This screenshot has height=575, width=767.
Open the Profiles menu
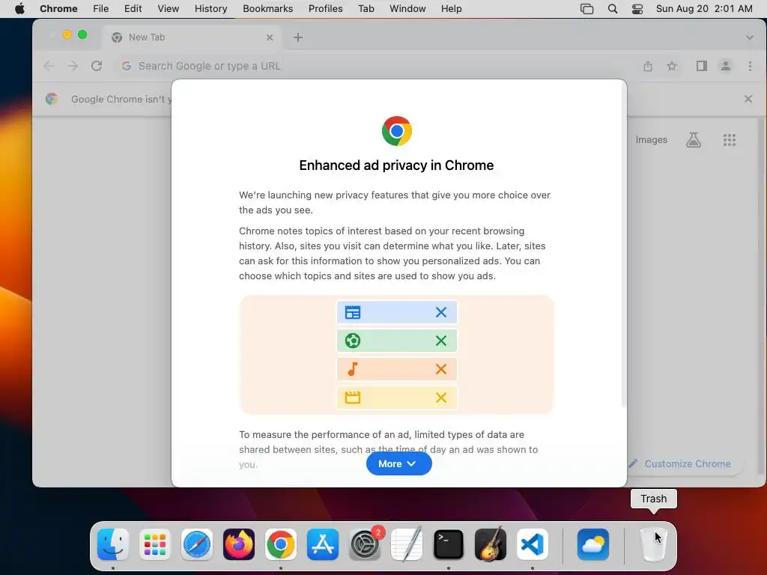(x=325, y=8)
